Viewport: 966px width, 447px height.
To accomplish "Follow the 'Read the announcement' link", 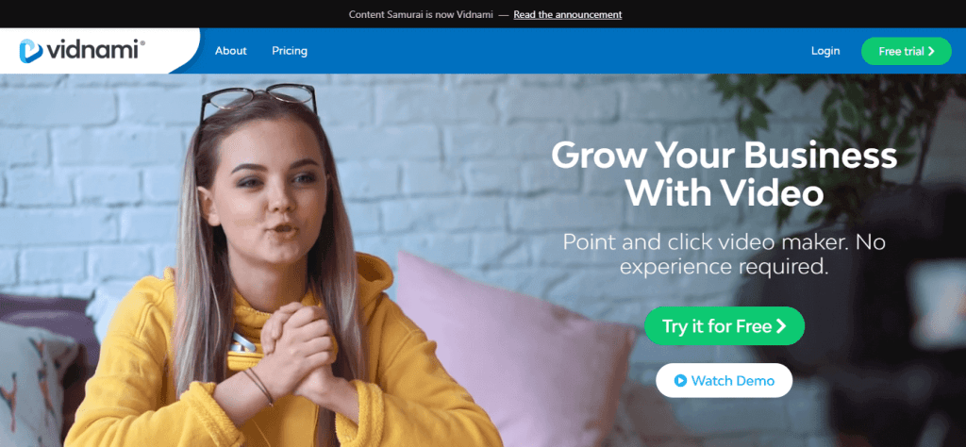I will 567,14.
